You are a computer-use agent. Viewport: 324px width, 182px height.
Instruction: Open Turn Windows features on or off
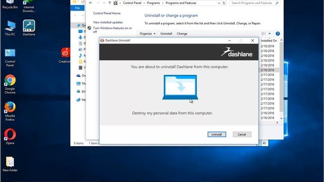(x=112, y=30)
